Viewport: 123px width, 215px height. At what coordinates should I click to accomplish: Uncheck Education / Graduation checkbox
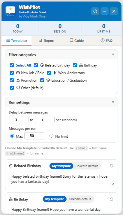[x=42, y=80]
